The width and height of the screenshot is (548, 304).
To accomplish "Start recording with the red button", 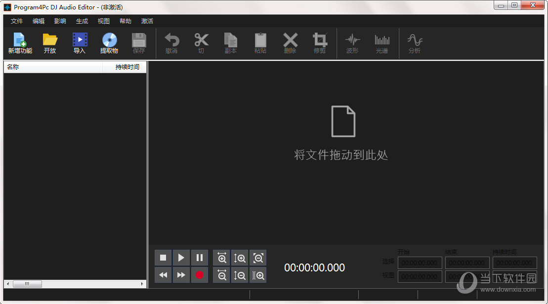I will click(199, 275).
